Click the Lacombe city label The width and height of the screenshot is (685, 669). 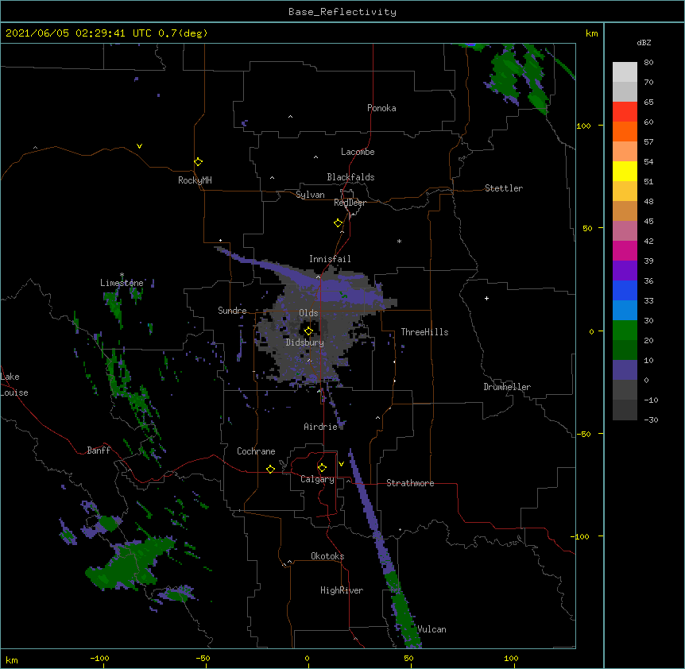(x=358, y=152)
